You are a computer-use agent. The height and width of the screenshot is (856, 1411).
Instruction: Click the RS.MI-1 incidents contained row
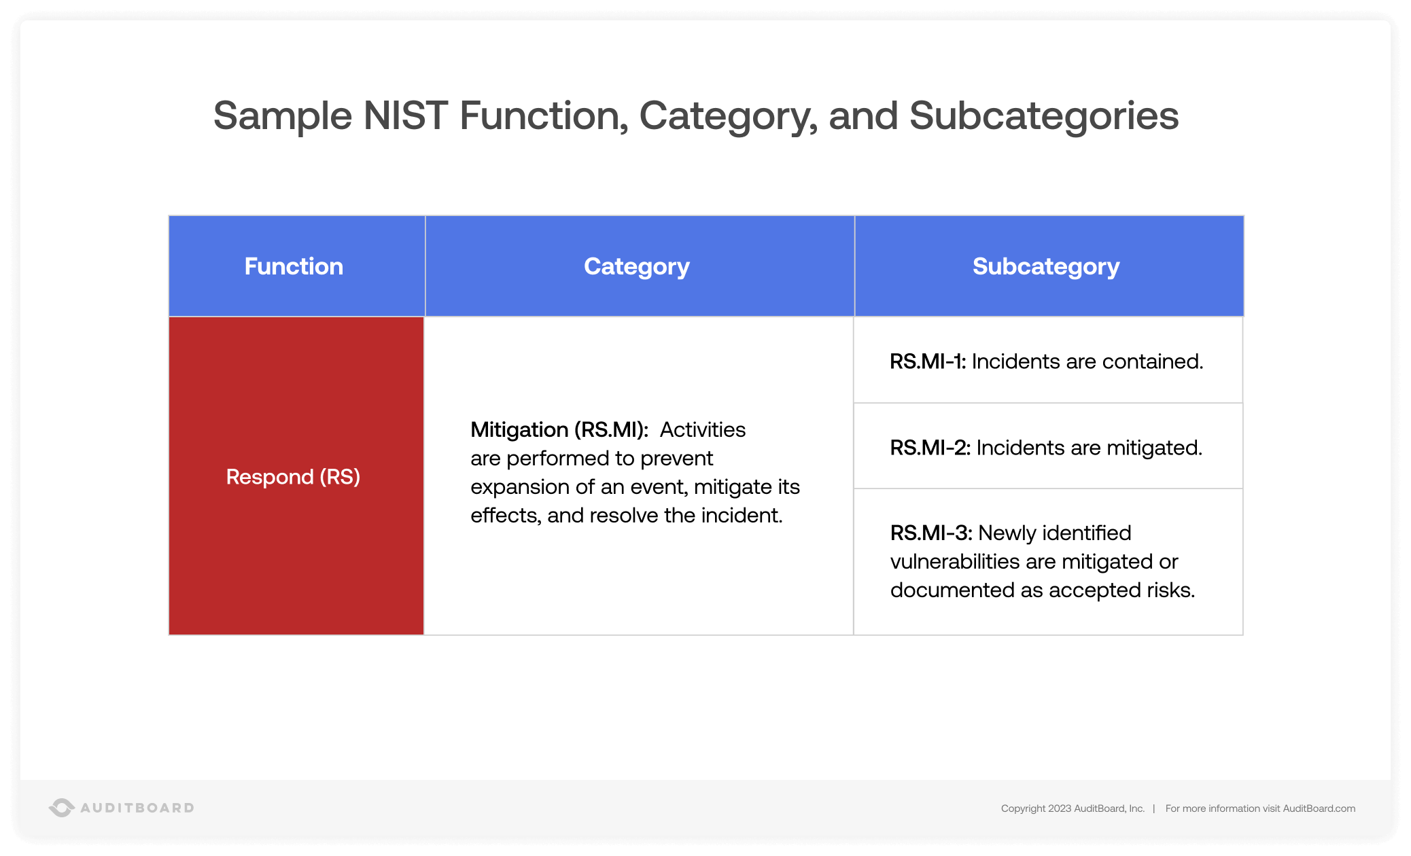[1046, 361]
